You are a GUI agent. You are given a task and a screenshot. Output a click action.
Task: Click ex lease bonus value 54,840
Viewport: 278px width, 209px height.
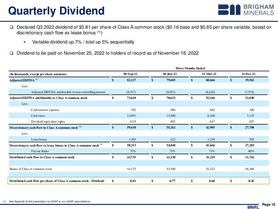[171, 145]
